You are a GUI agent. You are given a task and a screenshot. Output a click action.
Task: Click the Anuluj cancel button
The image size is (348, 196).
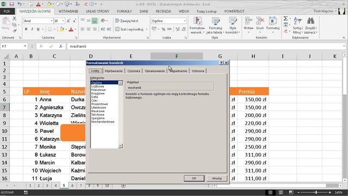click(x=217, y=178)
